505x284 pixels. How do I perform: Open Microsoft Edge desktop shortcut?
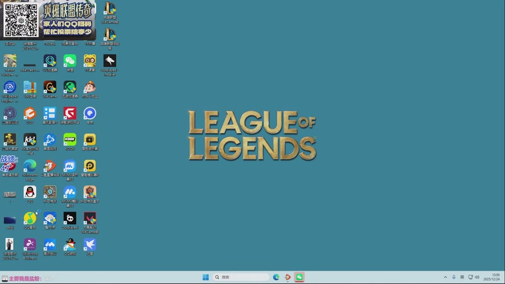[30, 166]
